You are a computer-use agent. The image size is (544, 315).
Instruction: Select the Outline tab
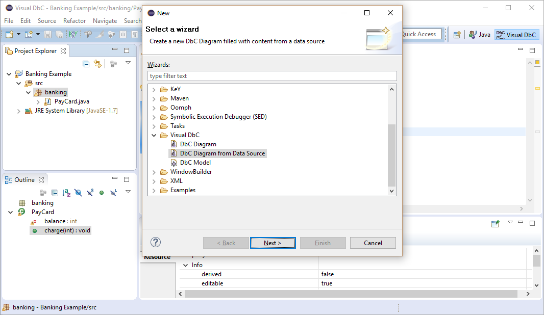click(24, 180)
